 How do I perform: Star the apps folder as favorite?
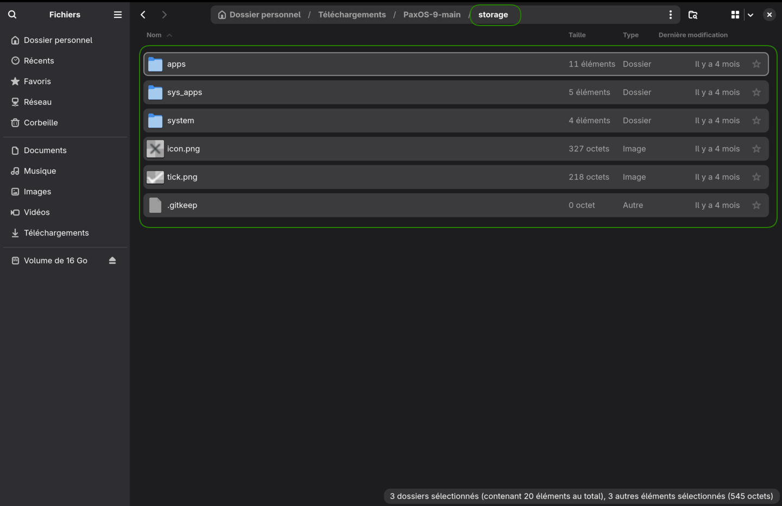coord(756,64)
